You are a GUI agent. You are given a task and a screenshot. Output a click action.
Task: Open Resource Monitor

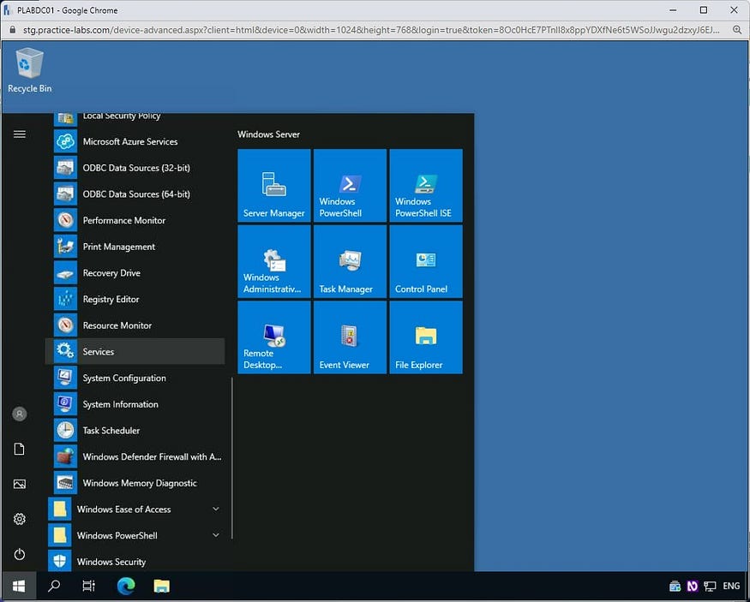(x=135, y=325)
